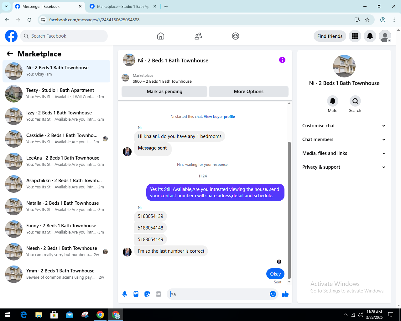Screen dimensions: 401x321
Task: Launch Microsoft Edge from the taskbar
Action: point(23,315)
